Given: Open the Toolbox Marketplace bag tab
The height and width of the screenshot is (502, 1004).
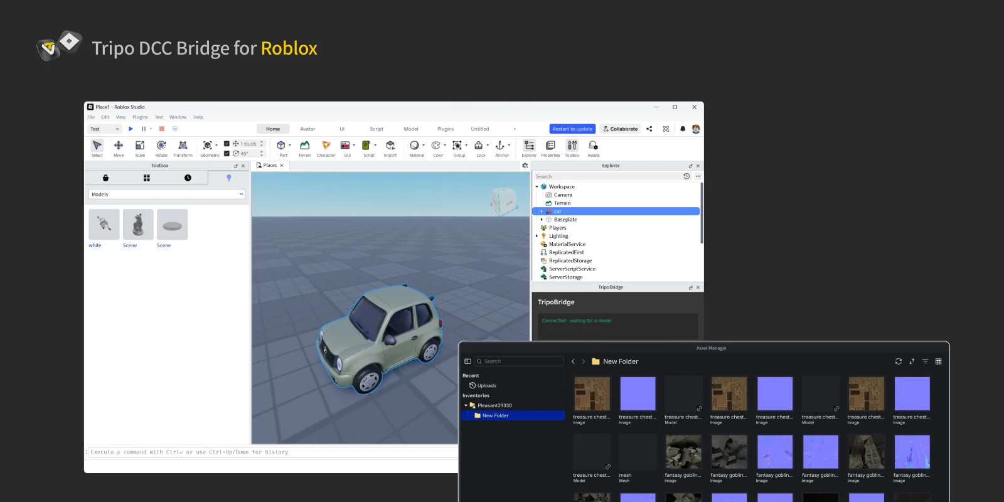Looking at the screenshot, I should pos(105,178).
